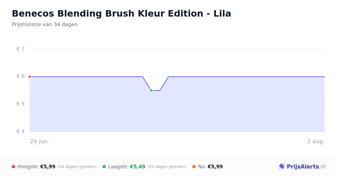Click the € 4 axis label
This screenshot has height=177, width=337.
click(21, 131)
